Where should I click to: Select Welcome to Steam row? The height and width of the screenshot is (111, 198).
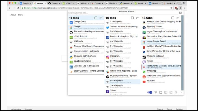pos(161,57)
